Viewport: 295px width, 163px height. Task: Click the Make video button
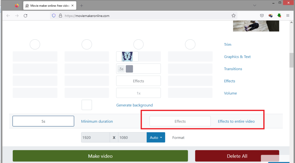[100, 156]
